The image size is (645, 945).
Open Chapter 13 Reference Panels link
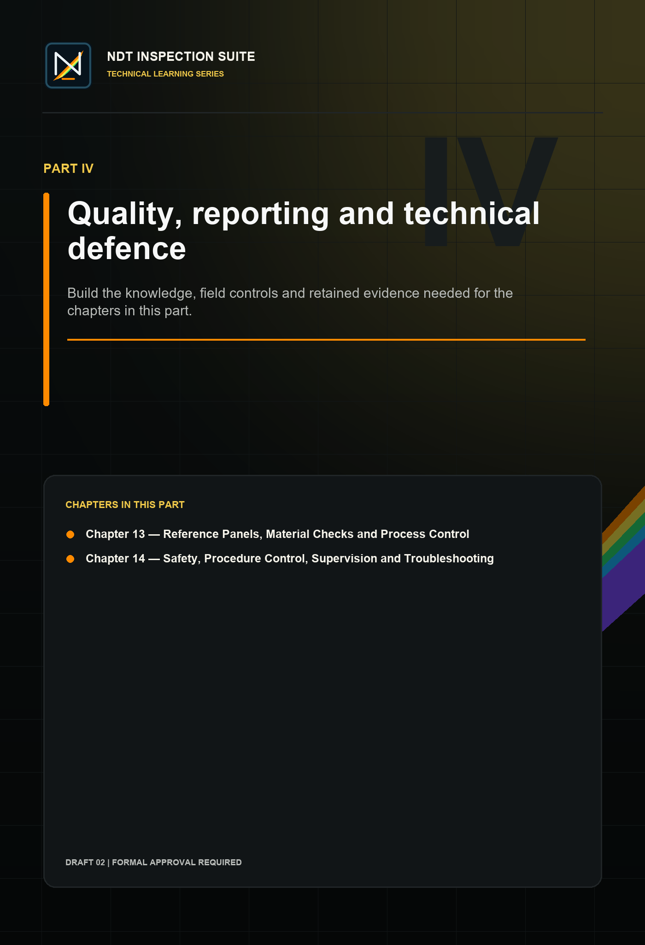click(277, 534)
